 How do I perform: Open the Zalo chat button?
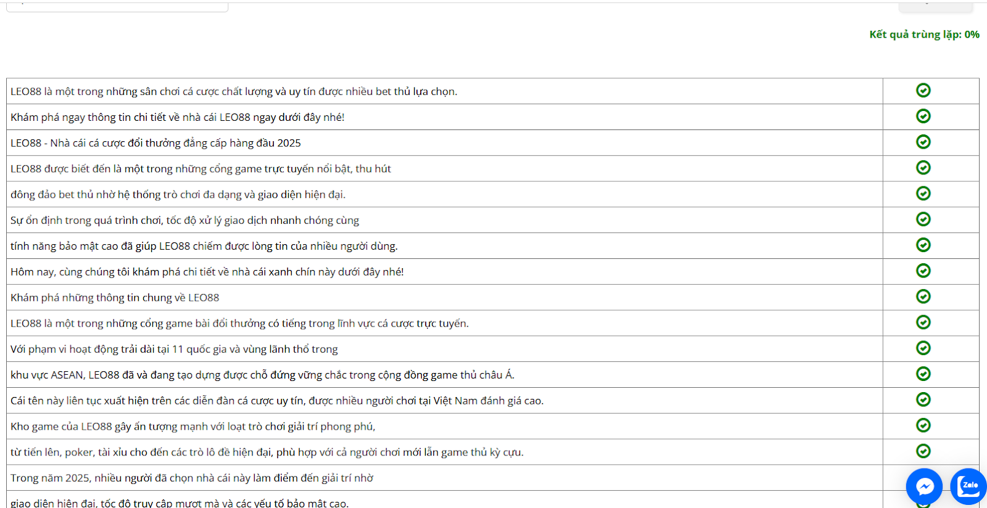(x=969, y=486)
